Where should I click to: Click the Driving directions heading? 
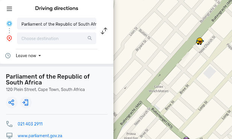57,8
